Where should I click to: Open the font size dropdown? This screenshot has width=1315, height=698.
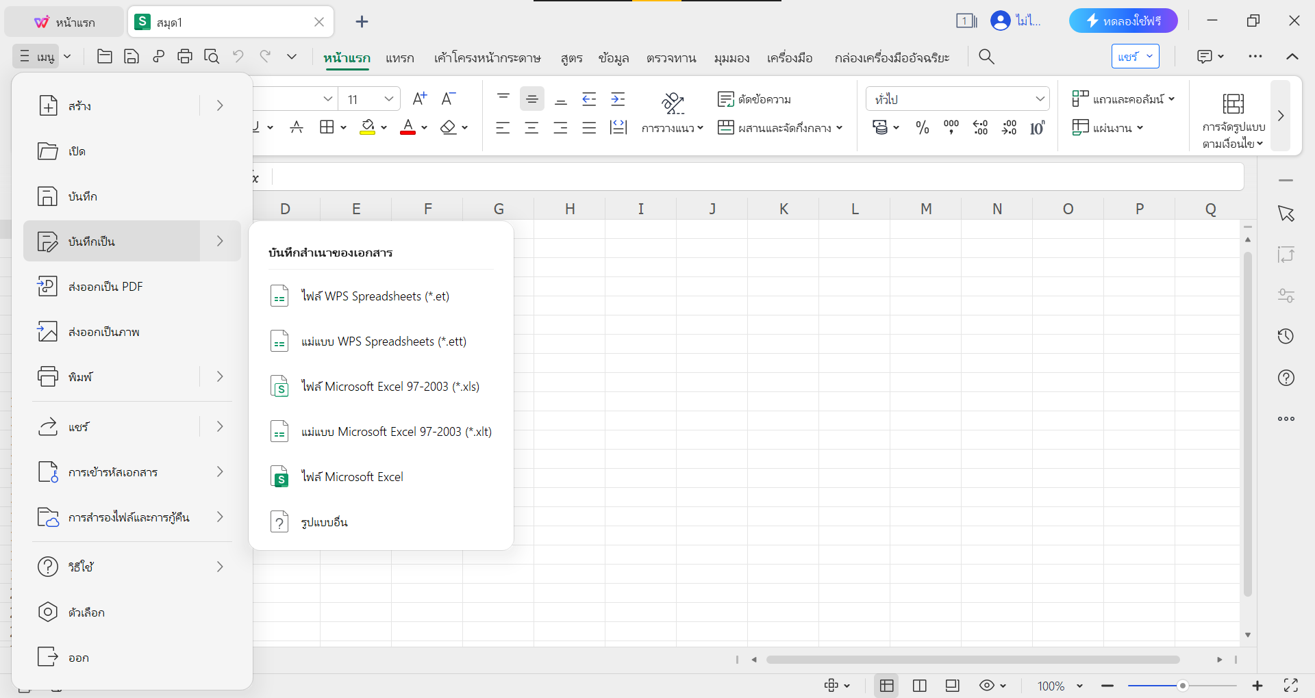pos(388,99)
